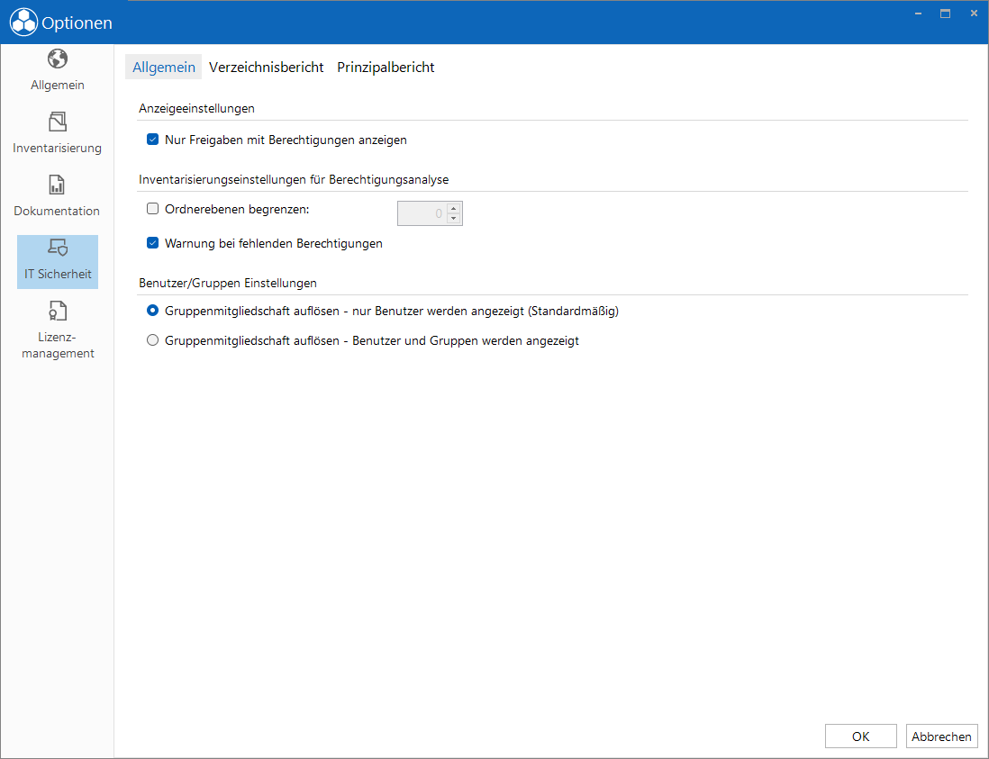Image resolution: width=989 pixels, height=759 pixels.
Task: Close the Optionen dialog window
Action: 974,14
